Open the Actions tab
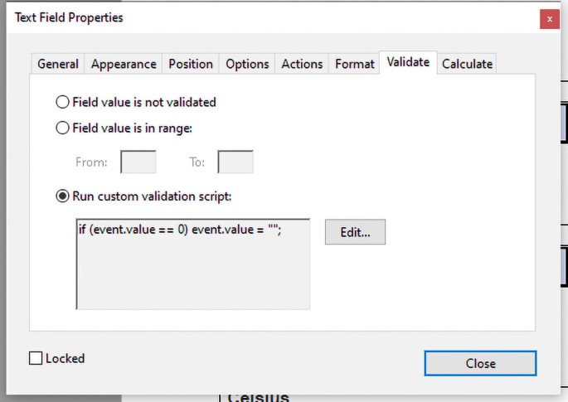The width and height of the screenshot is (568, 402). click(302, 64)
